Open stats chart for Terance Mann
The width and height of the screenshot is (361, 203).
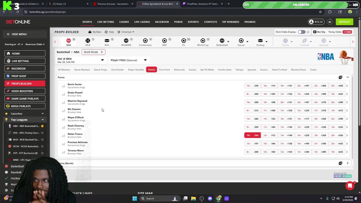(x=63, y=152)
